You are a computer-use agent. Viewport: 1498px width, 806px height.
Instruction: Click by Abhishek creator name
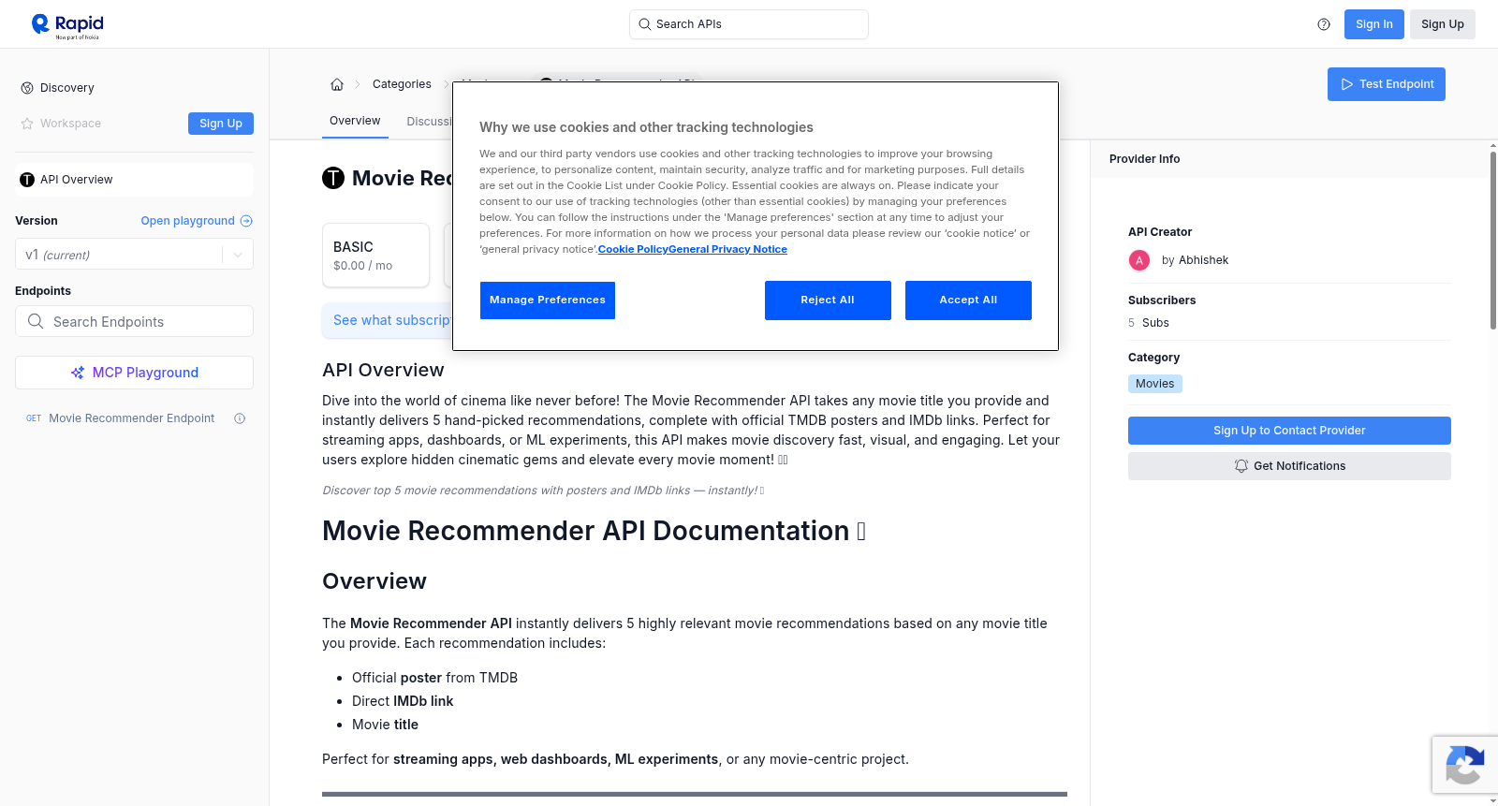[x=1195, y=260]
